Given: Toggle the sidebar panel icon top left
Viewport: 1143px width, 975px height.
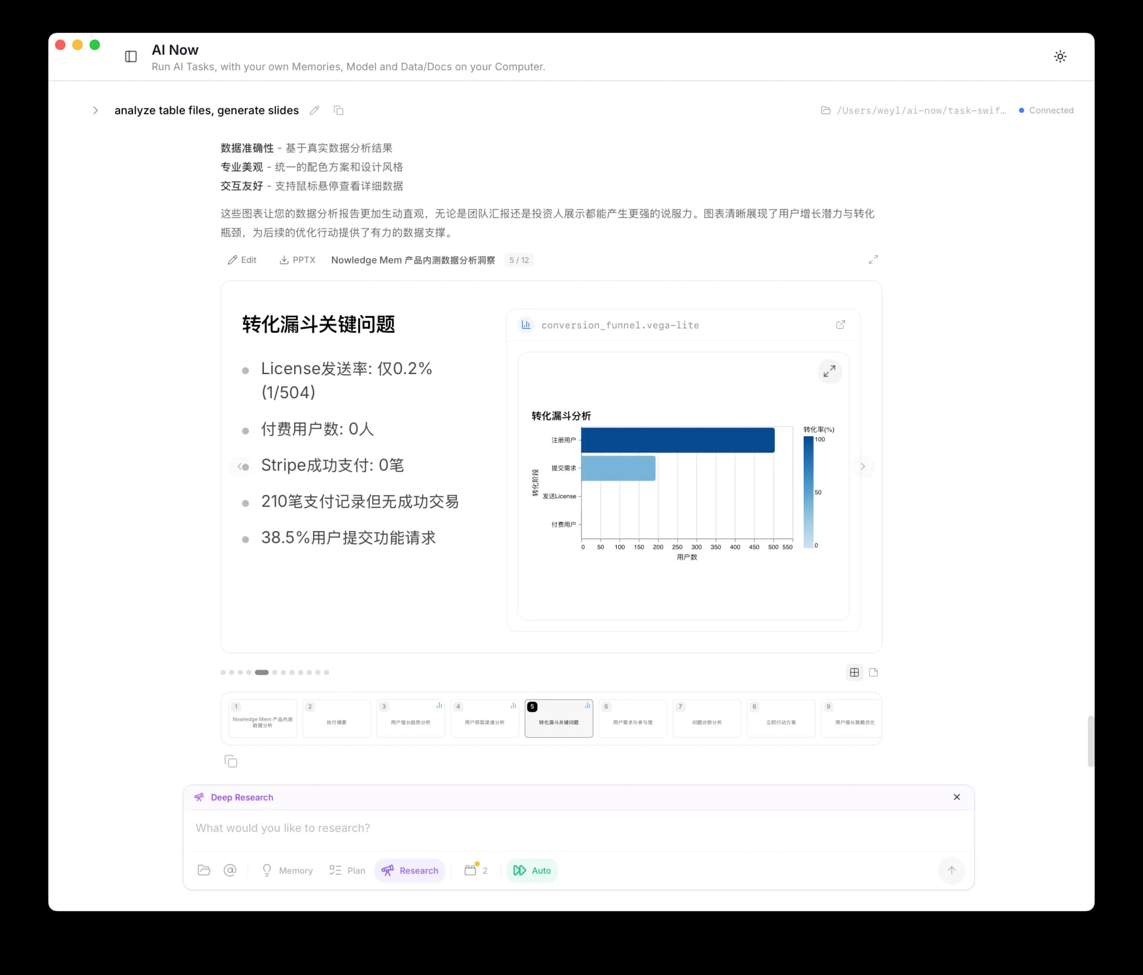Looking at the screenshot, I should click(x=131, y=56).
